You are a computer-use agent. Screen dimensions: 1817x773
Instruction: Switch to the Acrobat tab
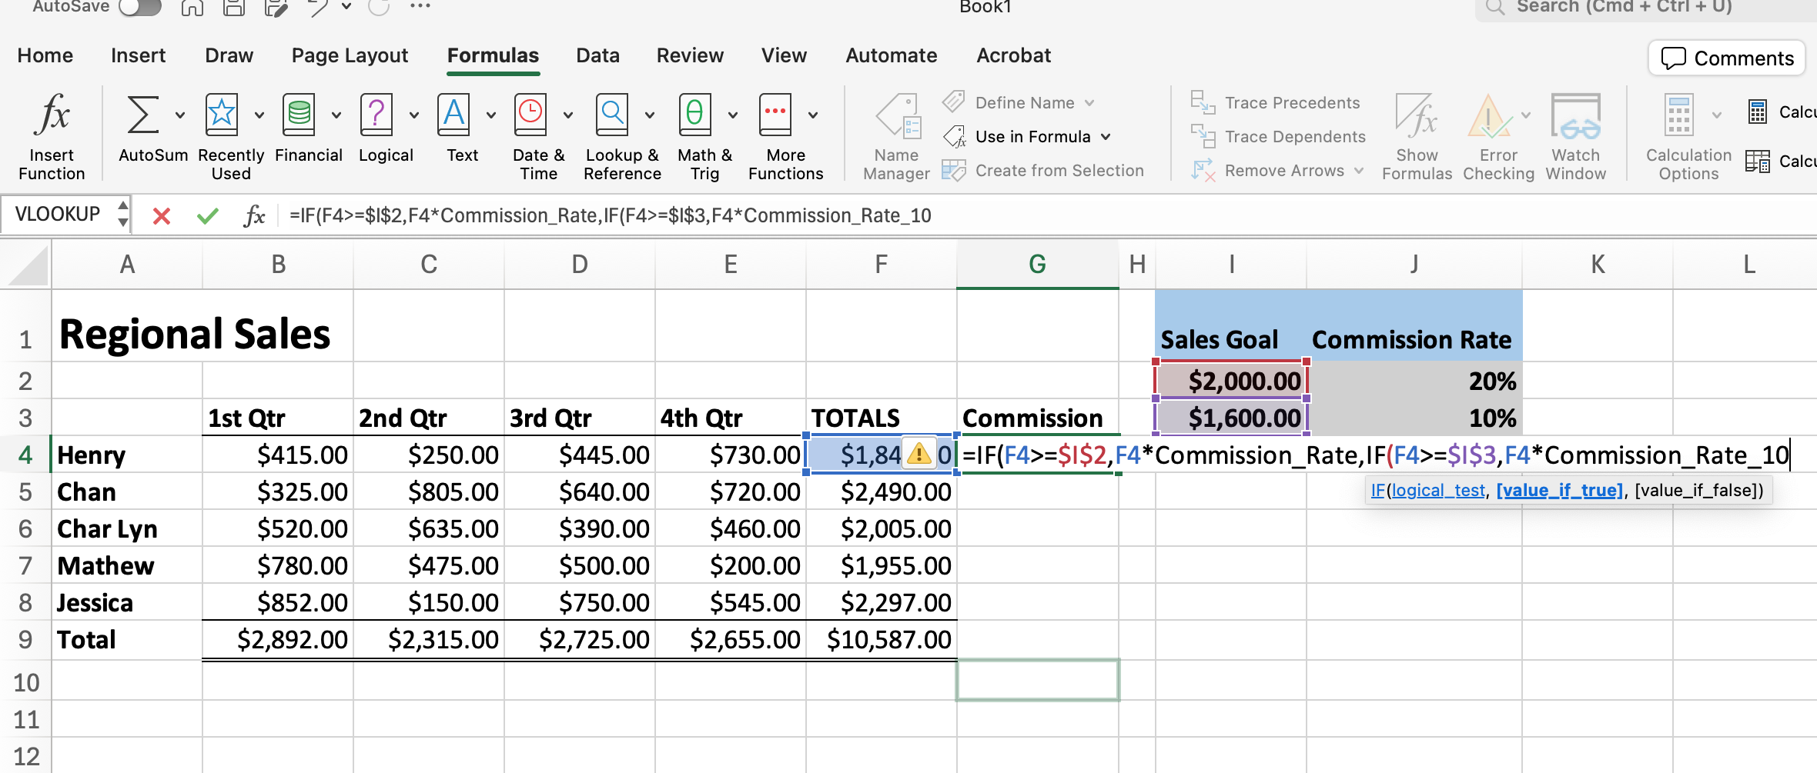click(x=1014, y=55)
